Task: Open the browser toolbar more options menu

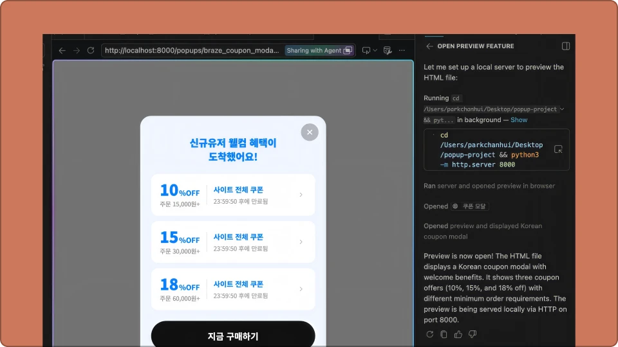Action: pyautogui.click(x=402, y=50)
